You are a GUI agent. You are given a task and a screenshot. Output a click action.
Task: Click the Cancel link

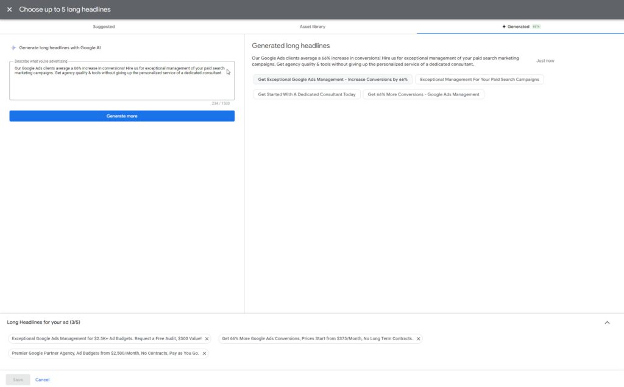42,380
